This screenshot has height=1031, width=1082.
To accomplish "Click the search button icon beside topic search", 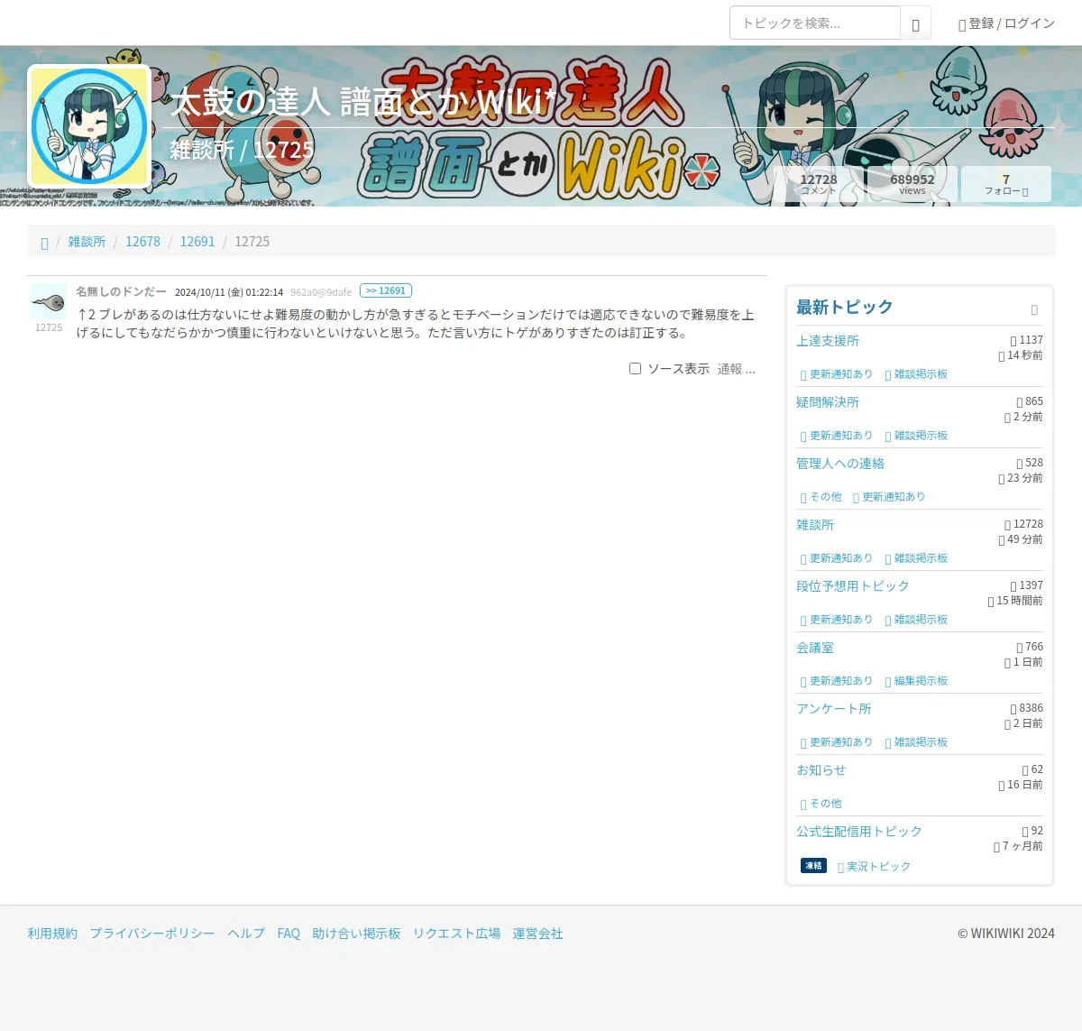I will click(915, 23).
